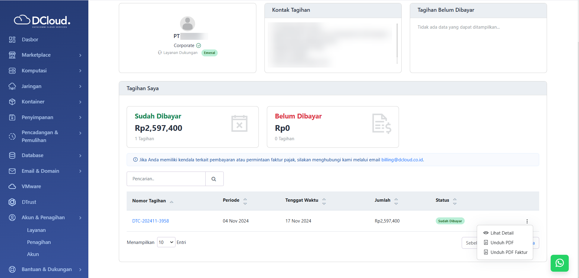Sort table by Status column
The width and height of the screenshot is (579, 278).
454,201
